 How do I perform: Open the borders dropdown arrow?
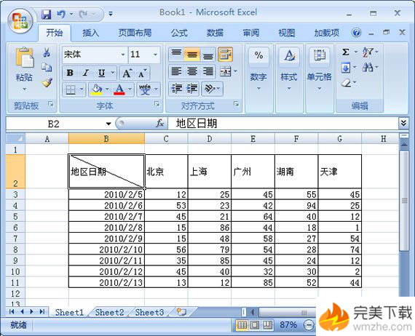82,89
